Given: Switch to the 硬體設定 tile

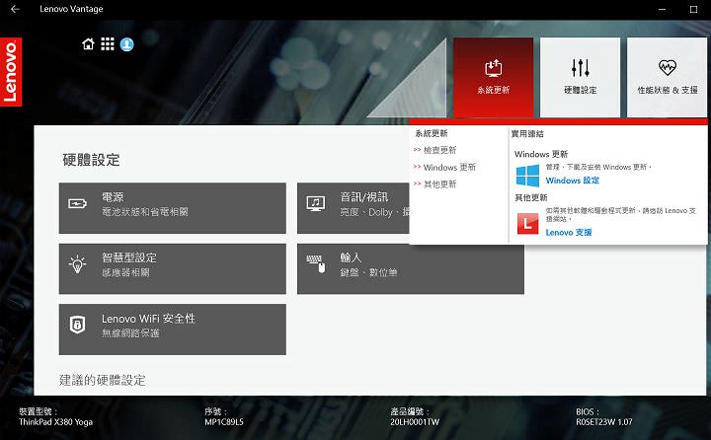Looking at the screenshot, I should coord(580,77).
